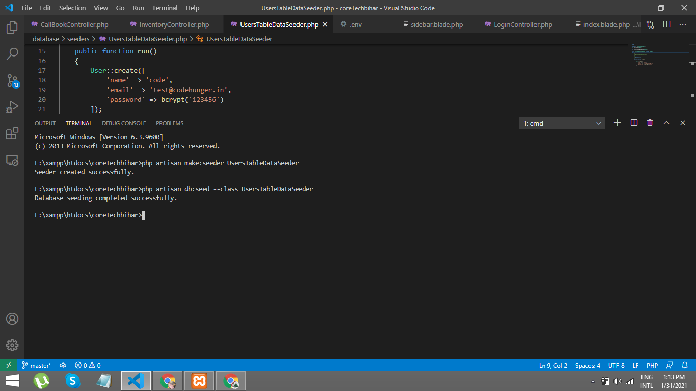
Task: Create a new terminal with plus icon
Action: [617, 123]
